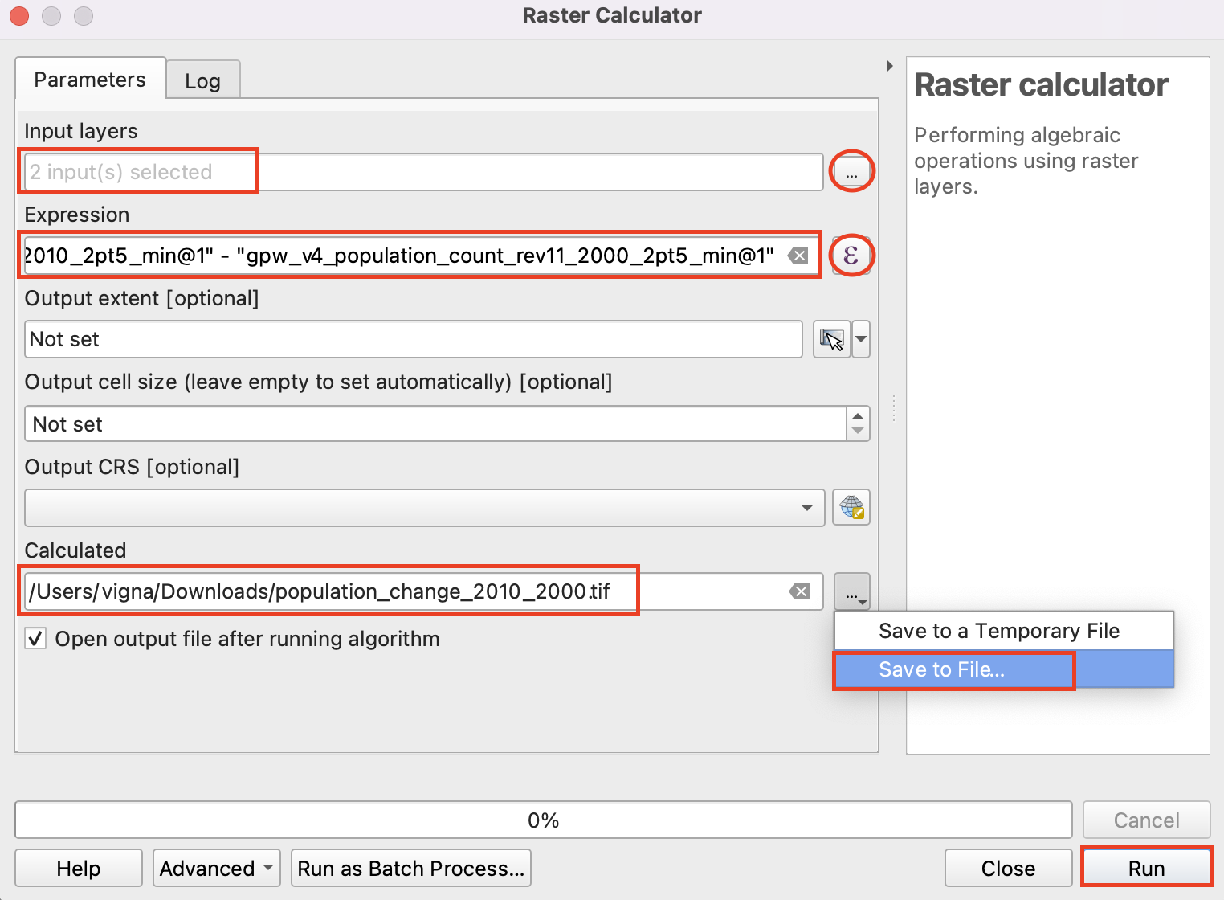Image resolution: width=1224 pixels, height=900 pixels.
Task: Open the Advanced options dropdown
Action: pyautogui.click(x=216, y=869)
